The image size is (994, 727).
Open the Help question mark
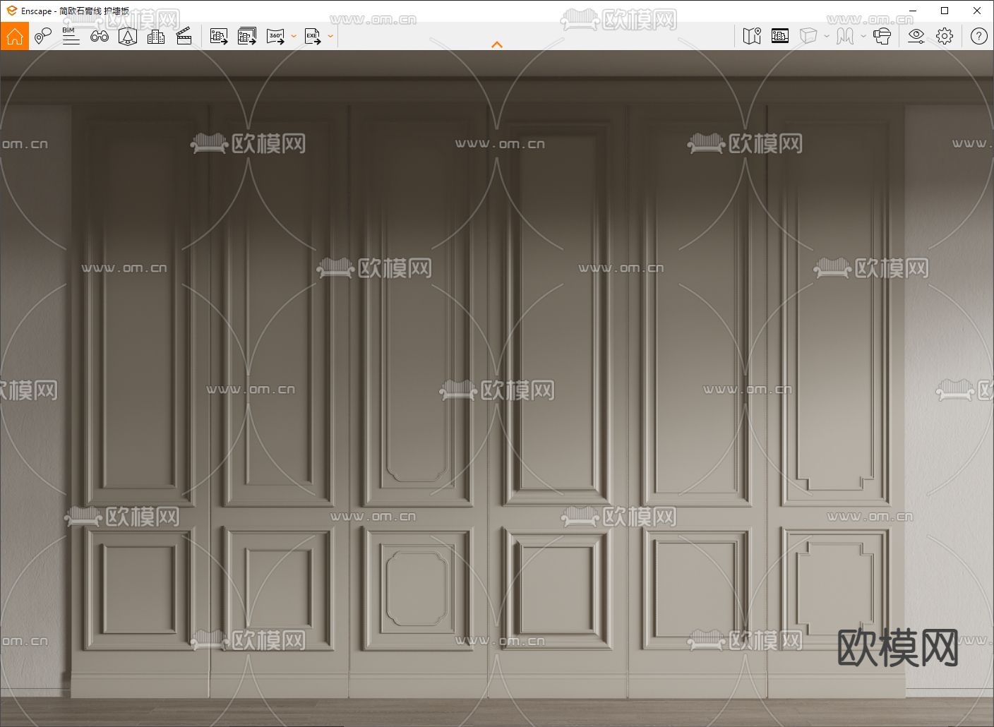pyautogui.click(x=978, y=36)
